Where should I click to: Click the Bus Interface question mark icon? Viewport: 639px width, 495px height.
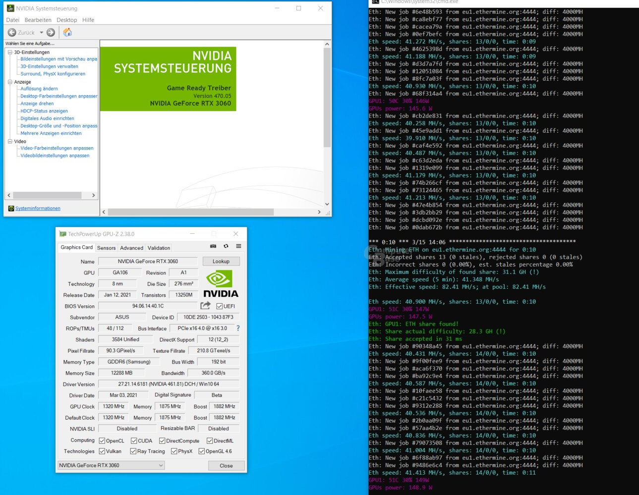pos(238,328)
